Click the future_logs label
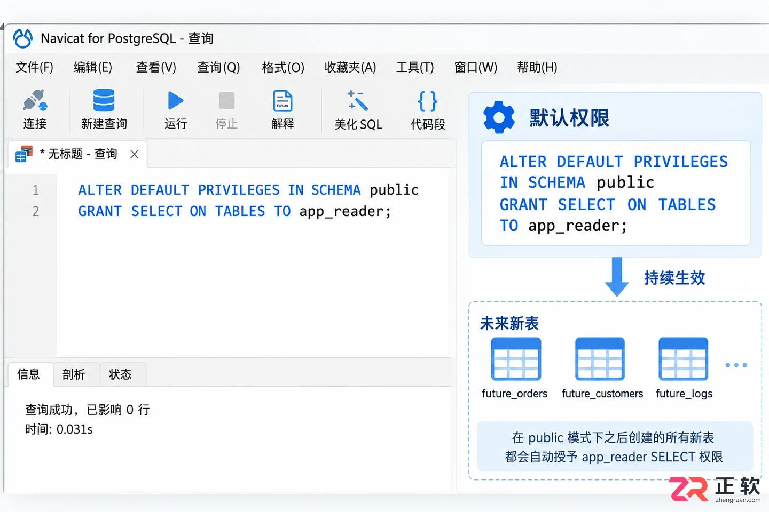 coord(684,394)
